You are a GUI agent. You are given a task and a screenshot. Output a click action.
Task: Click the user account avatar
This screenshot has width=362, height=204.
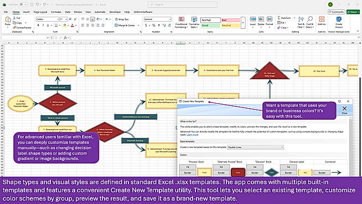click(x=330, y=4)
